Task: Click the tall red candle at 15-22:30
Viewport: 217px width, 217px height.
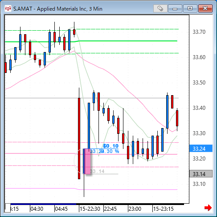Action: click(x=79, y=138)
